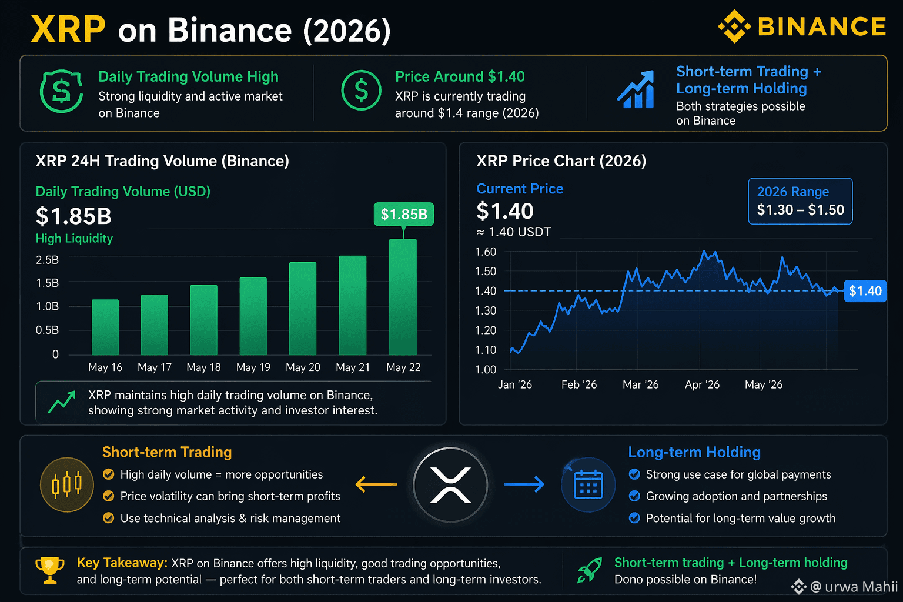Click the "Key Takeaway:" label
Image resolution: width=903 pixels, height=602 pixels.
pos(122,563)
